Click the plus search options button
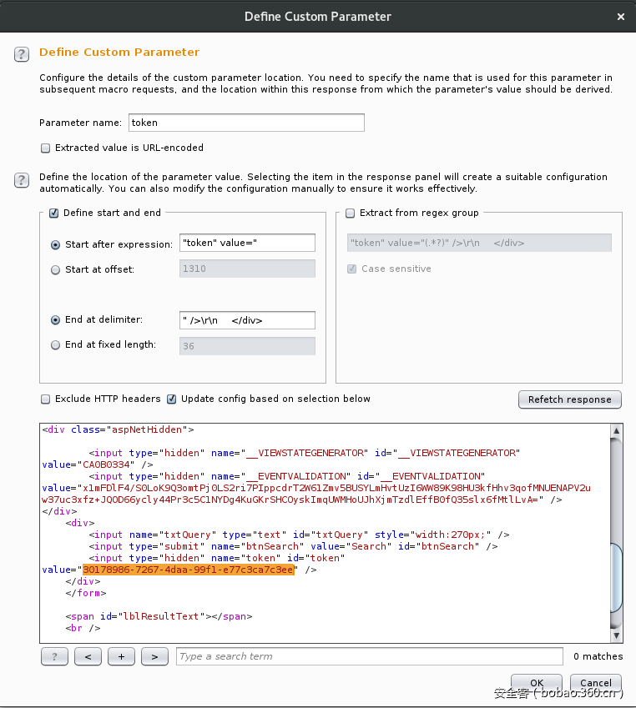 [x=121, y=657]
